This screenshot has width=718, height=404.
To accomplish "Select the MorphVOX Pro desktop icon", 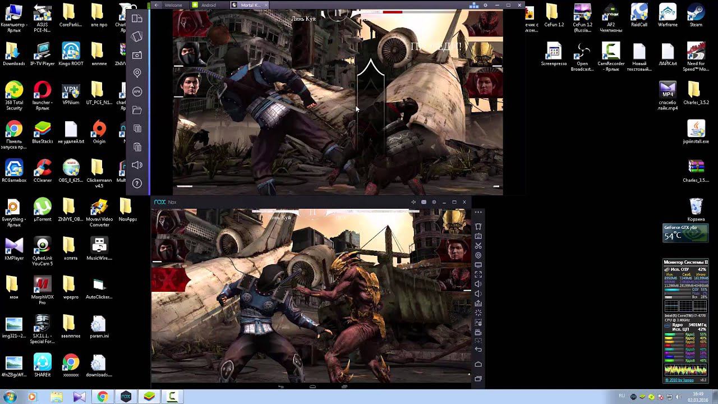I will (43, 290).
